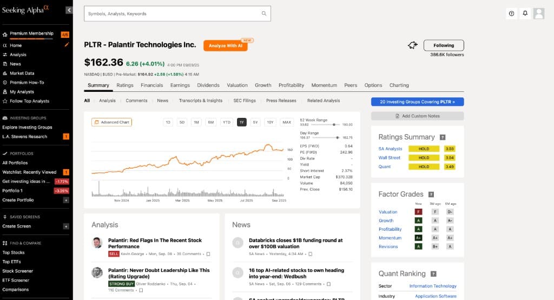Bookmark the Never Doubt Leadership article

point(141,290)
